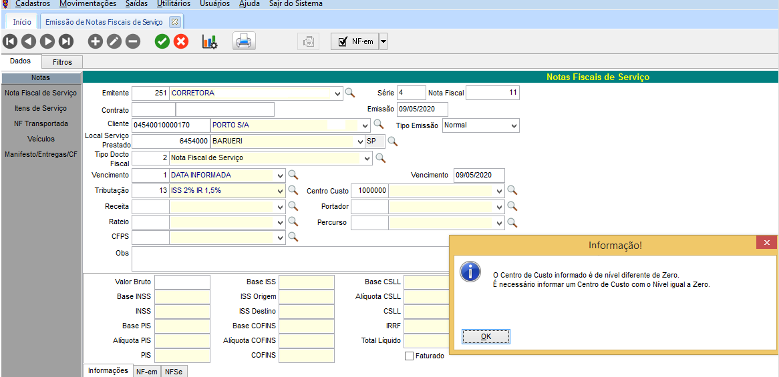Open the Movimentações menu
The width and height of the screenshot is (779, 377).
point(88,4)
